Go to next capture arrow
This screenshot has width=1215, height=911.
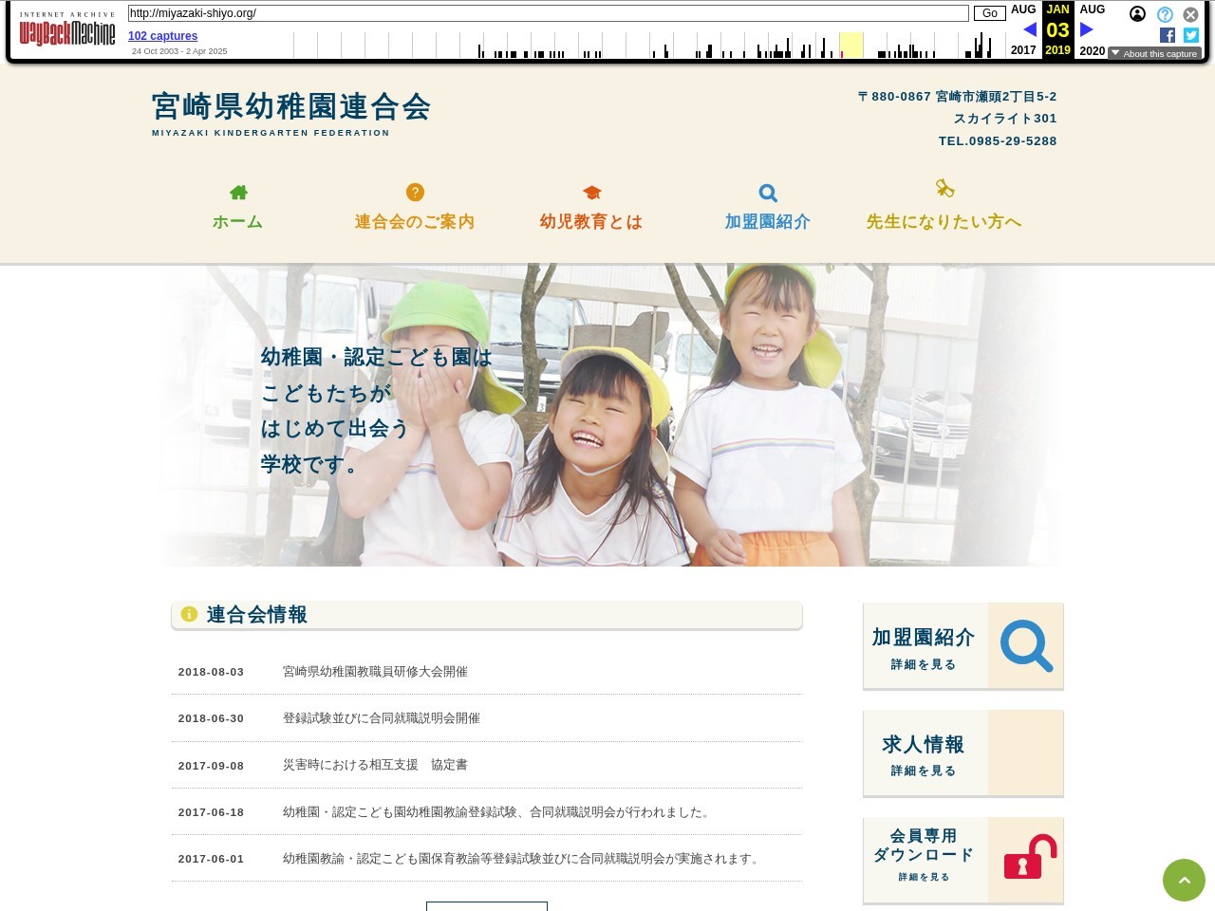pyautogui.click(x=1087, y=29)
